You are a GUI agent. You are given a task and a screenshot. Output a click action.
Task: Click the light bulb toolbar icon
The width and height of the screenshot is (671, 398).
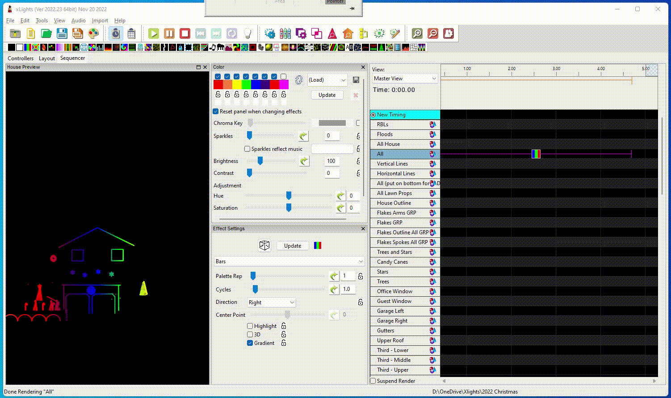click(x=247, y=33)
